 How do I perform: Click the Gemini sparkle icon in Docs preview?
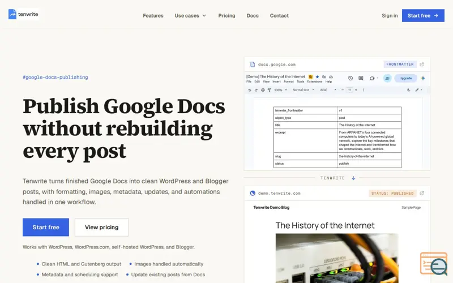[423, 78]
